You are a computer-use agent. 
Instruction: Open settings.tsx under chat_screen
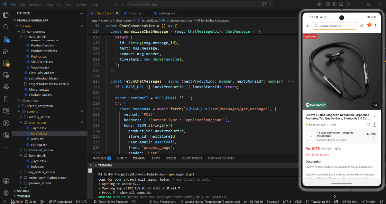click(x=39, y=144)
